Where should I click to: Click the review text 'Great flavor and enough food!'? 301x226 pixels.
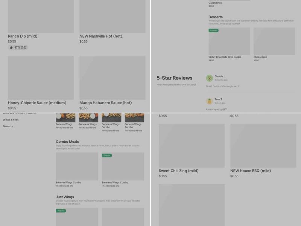pyautogui.click(x=222, y=86)
